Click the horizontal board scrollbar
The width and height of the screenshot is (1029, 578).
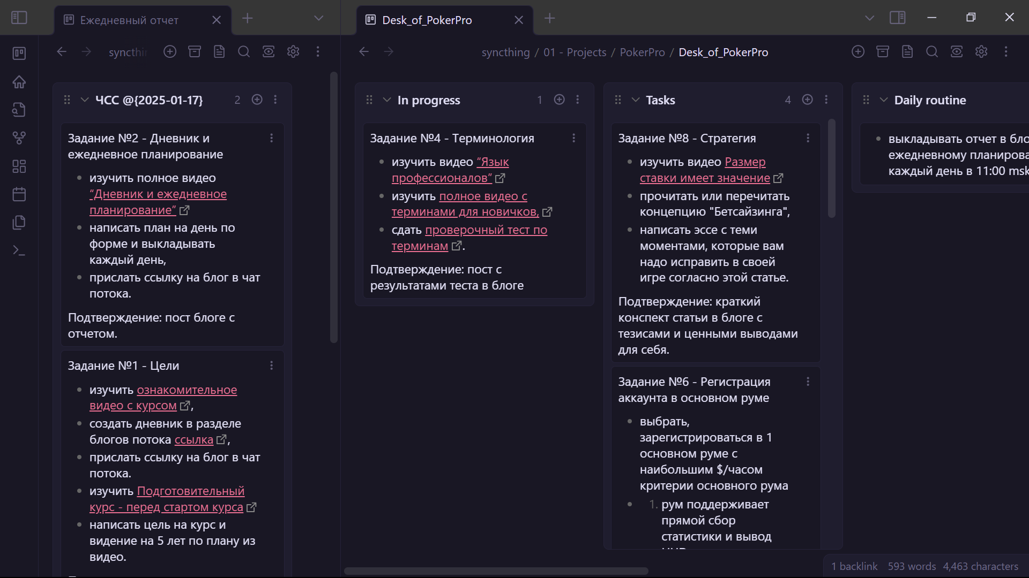coord(496,571)
